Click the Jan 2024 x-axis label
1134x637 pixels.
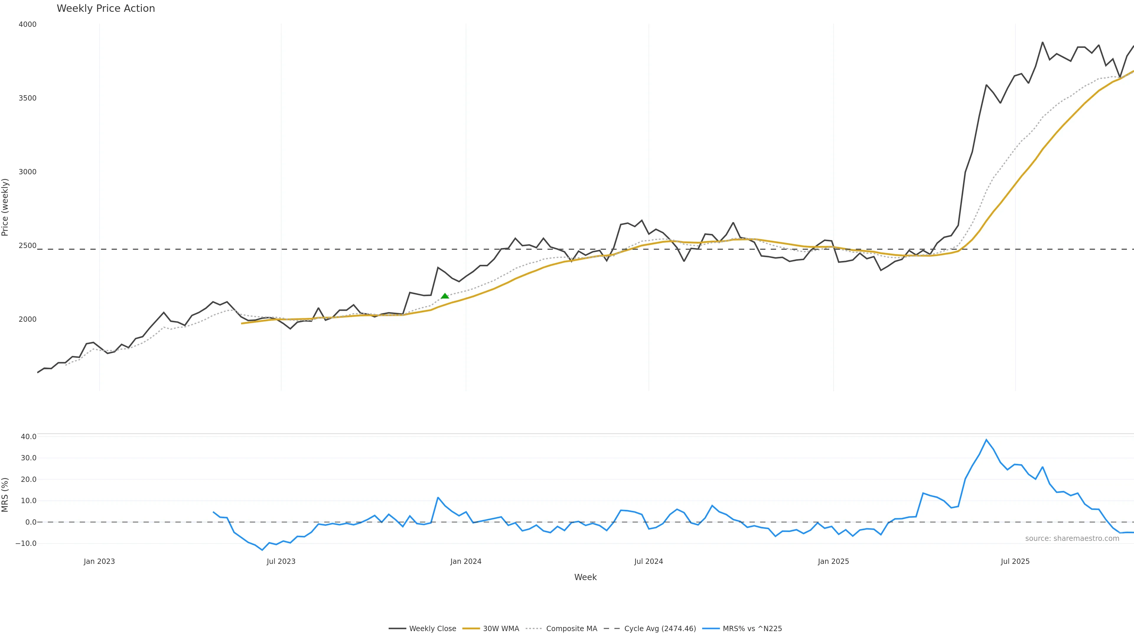(466, 562)
